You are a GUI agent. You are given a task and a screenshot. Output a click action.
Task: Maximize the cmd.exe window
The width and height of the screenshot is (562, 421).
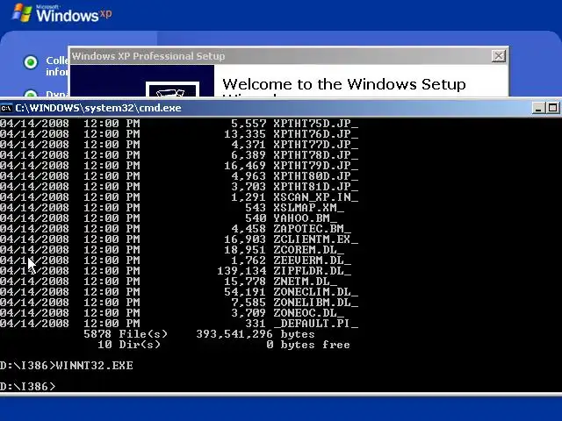point(552,108)
